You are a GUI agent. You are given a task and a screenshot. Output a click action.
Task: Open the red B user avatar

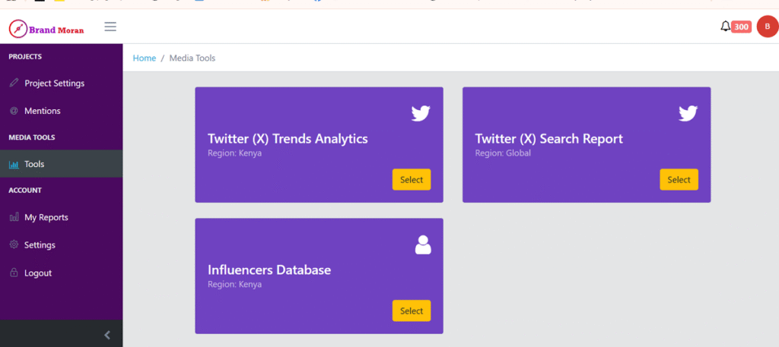tap(767, 27)
